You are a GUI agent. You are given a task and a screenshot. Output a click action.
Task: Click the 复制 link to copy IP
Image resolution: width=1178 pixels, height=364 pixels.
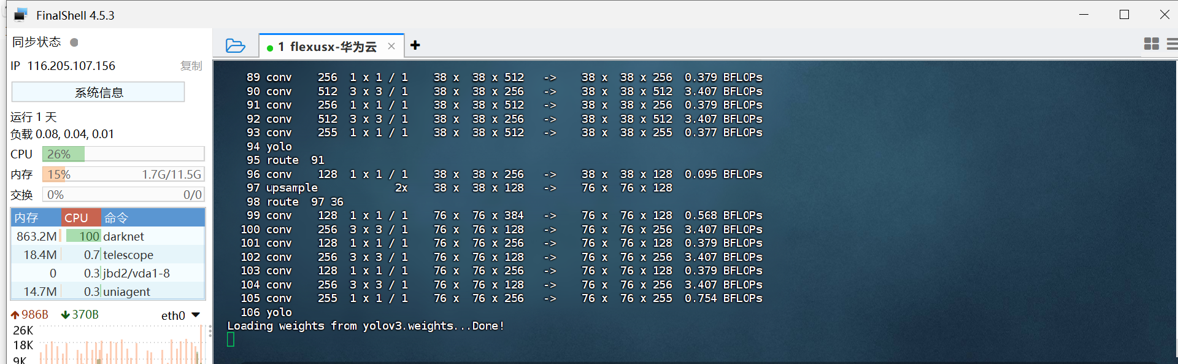pos(191,66)
